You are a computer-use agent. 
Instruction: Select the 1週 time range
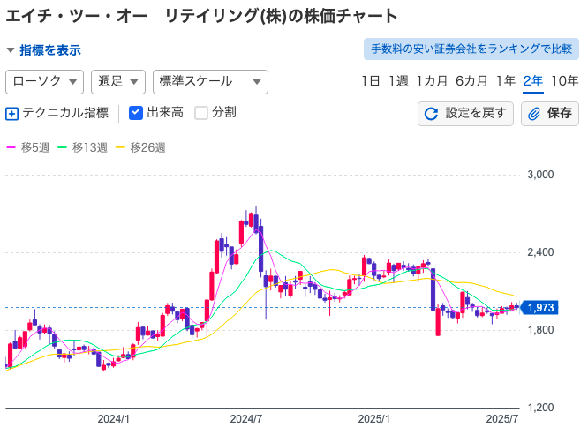[x=398, y=81]
